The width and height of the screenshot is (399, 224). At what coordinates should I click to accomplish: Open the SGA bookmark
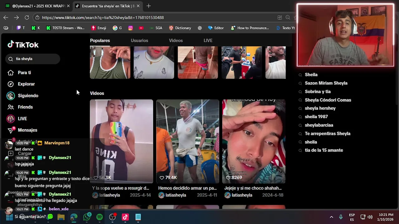point(156,28)
